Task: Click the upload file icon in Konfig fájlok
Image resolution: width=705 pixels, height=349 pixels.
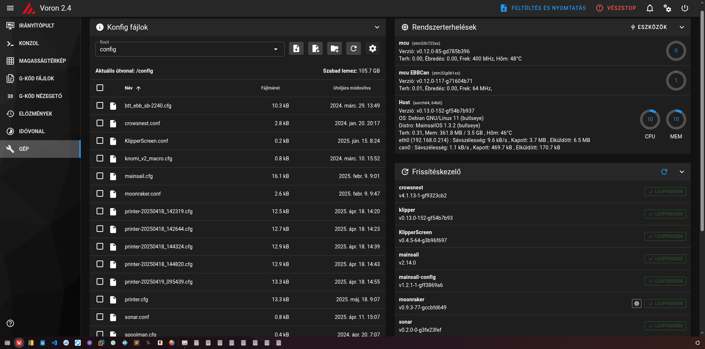Action: (x=296, y=48)
